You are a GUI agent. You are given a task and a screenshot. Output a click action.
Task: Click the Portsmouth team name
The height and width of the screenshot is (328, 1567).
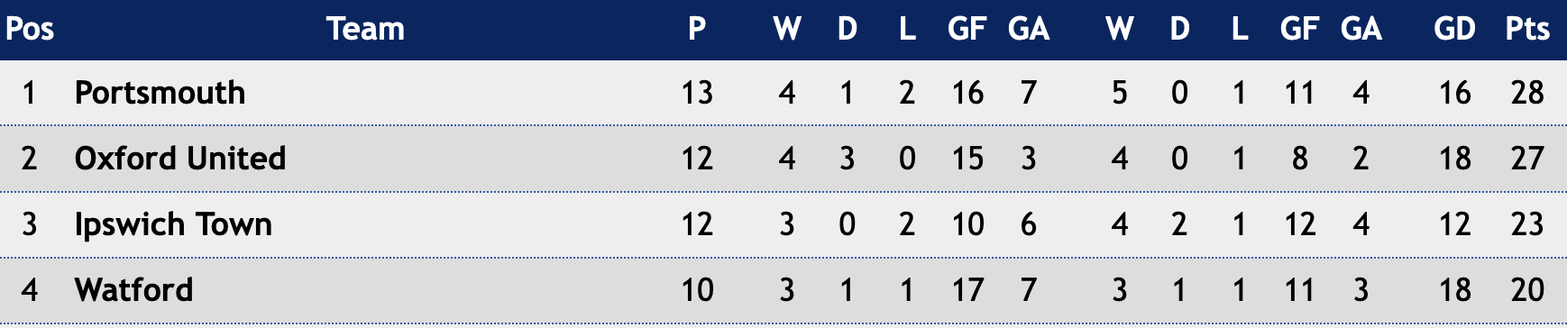160,93
